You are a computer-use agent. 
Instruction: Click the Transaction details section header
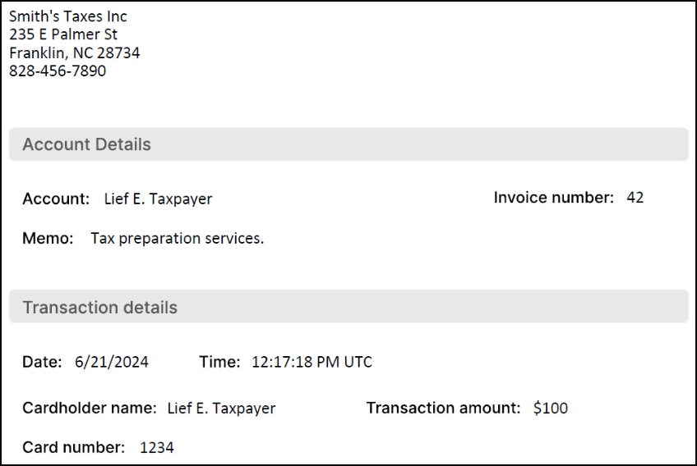[x=348, y=307]
